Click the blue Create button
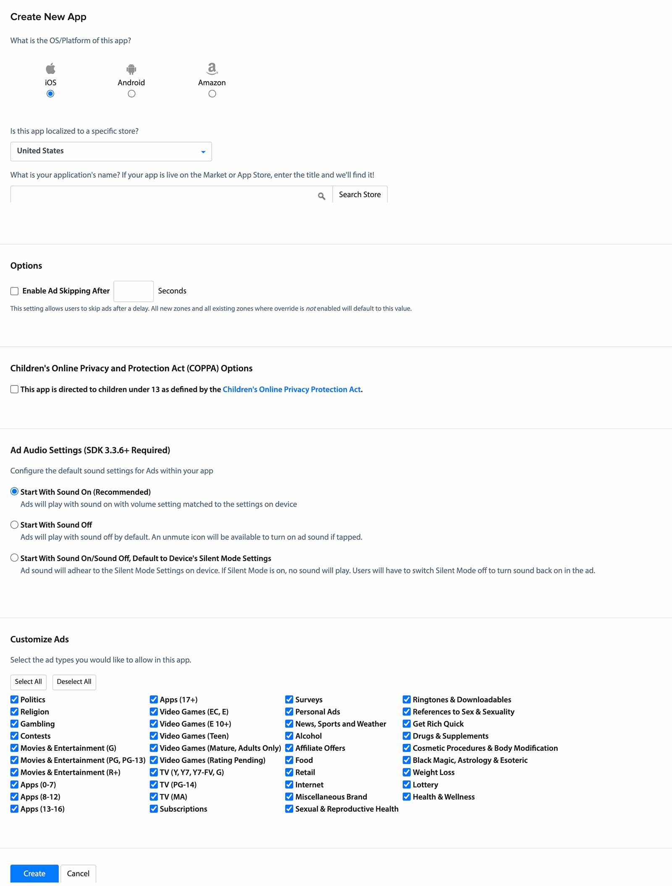672x886 pixels. 34,873
